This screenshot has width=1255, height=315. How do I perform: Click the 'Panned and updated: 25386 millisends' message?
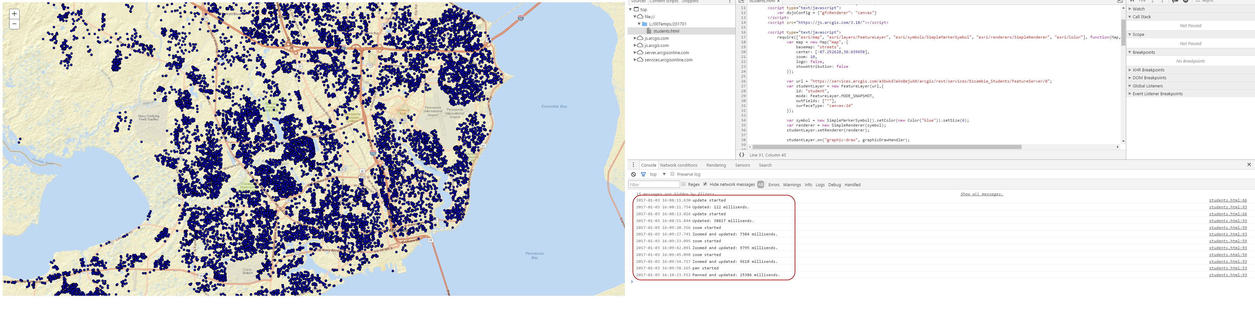[x=736, y=275]
